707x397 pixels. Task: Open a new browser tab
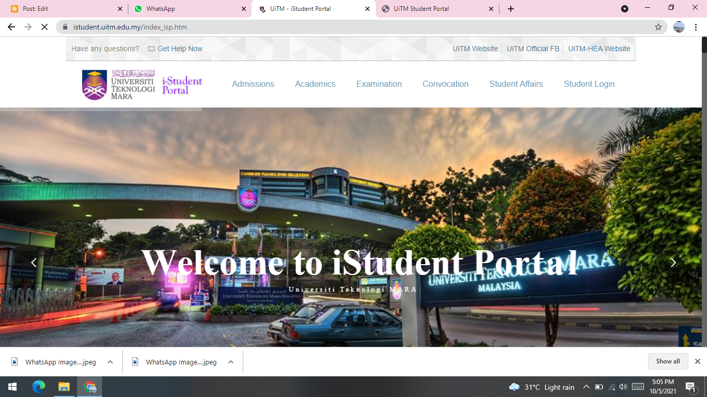(x=511, y=9)
